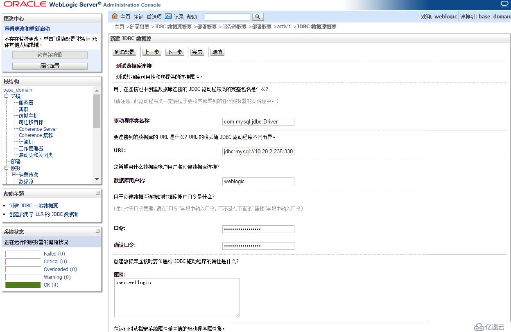Image resolution: width=511 pixels, height=332 pixels.
Task: Click textarea resize handle in 属性
Action: (x=237, y=315)
